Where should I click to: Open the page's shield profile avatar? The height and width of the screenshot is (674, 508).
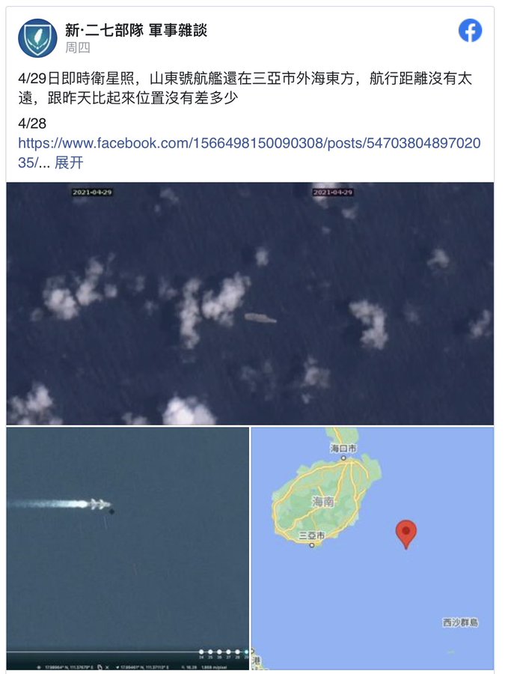pyautogui.click(x=37, y=38)
